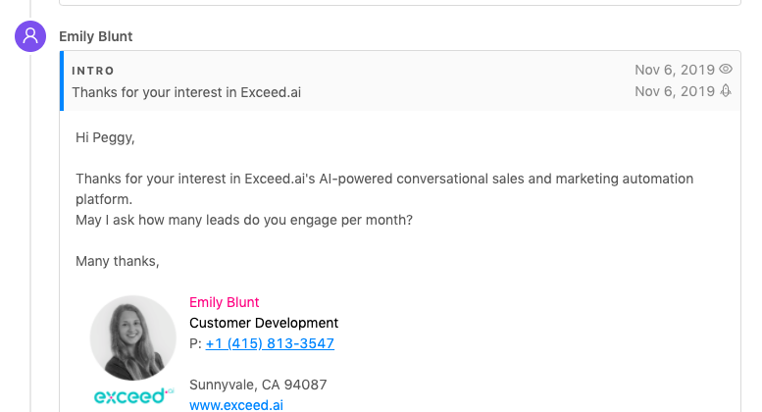The image size is (762, 412).
Task: Click the 'Hi Peggy,' greeting line
Action: [105, 137]
